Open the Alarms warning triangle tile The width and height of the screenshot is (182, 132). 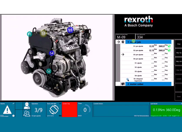[8, 110]
